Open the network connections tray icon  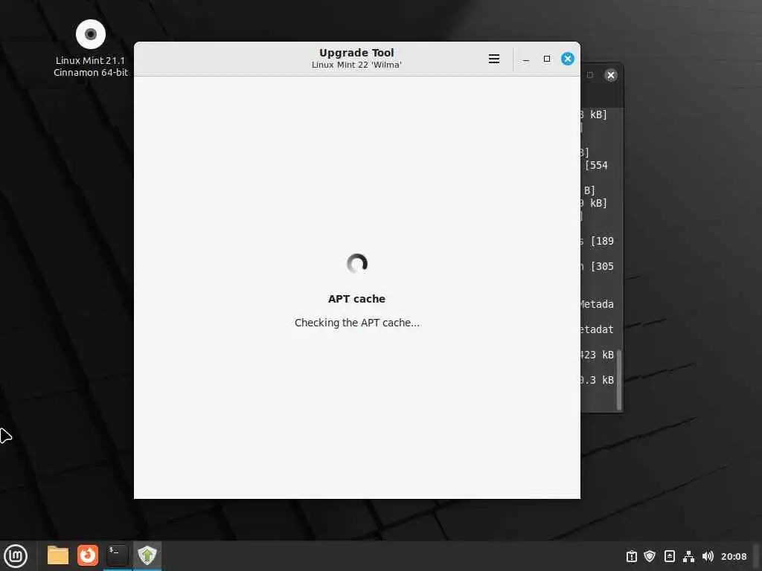tap(688, 556)
